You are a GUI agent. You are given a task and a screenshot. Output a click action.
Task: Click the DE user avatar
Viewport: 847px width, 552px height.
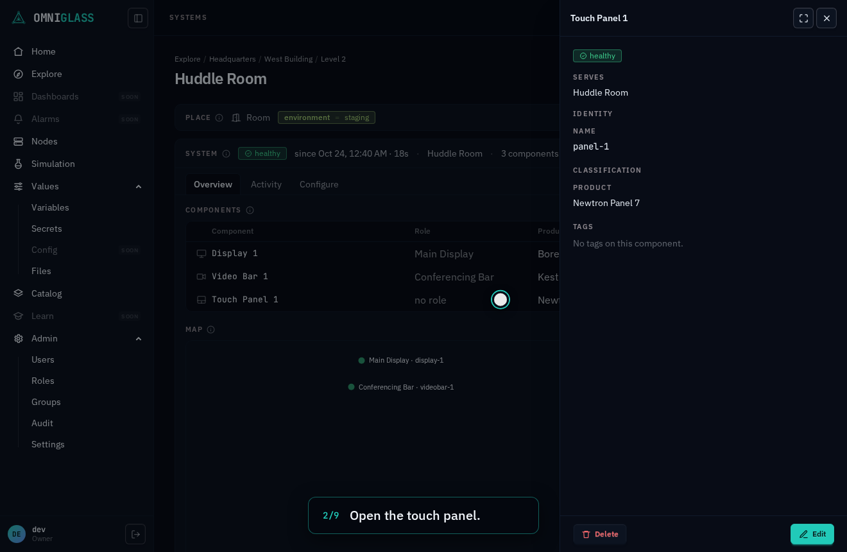point(17,534)
